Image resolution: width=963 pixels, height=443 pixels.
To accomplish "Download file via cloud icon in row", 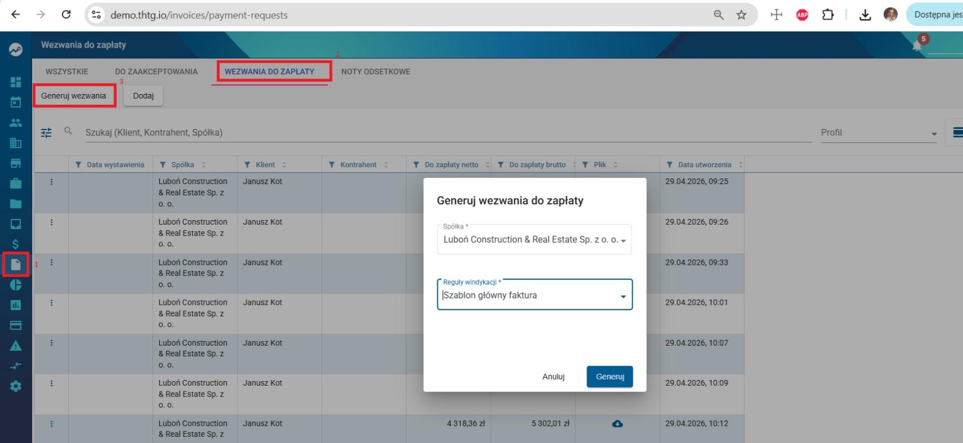I will pyautogui.click(x=617, y=424).
